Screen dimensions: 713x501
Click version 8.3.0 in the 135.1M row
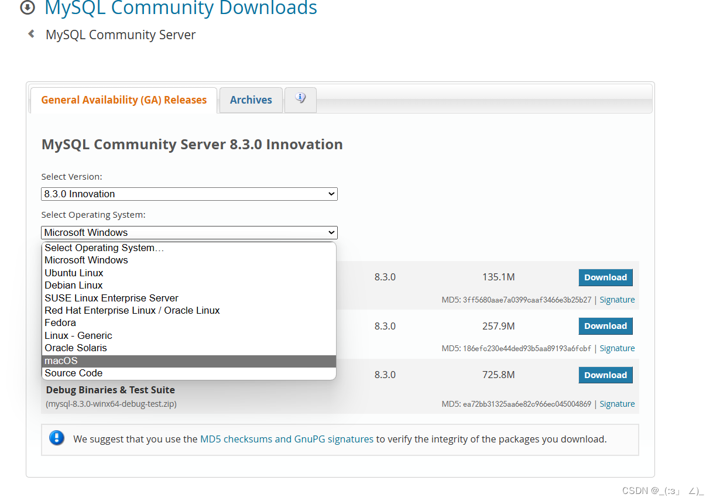click(x=385, y=277)
